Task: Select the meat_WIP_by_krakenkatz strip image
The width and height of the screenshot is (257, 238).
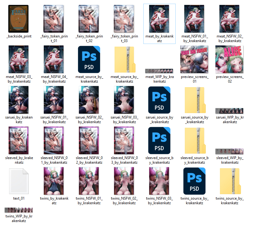Action: tap(159, 71)
